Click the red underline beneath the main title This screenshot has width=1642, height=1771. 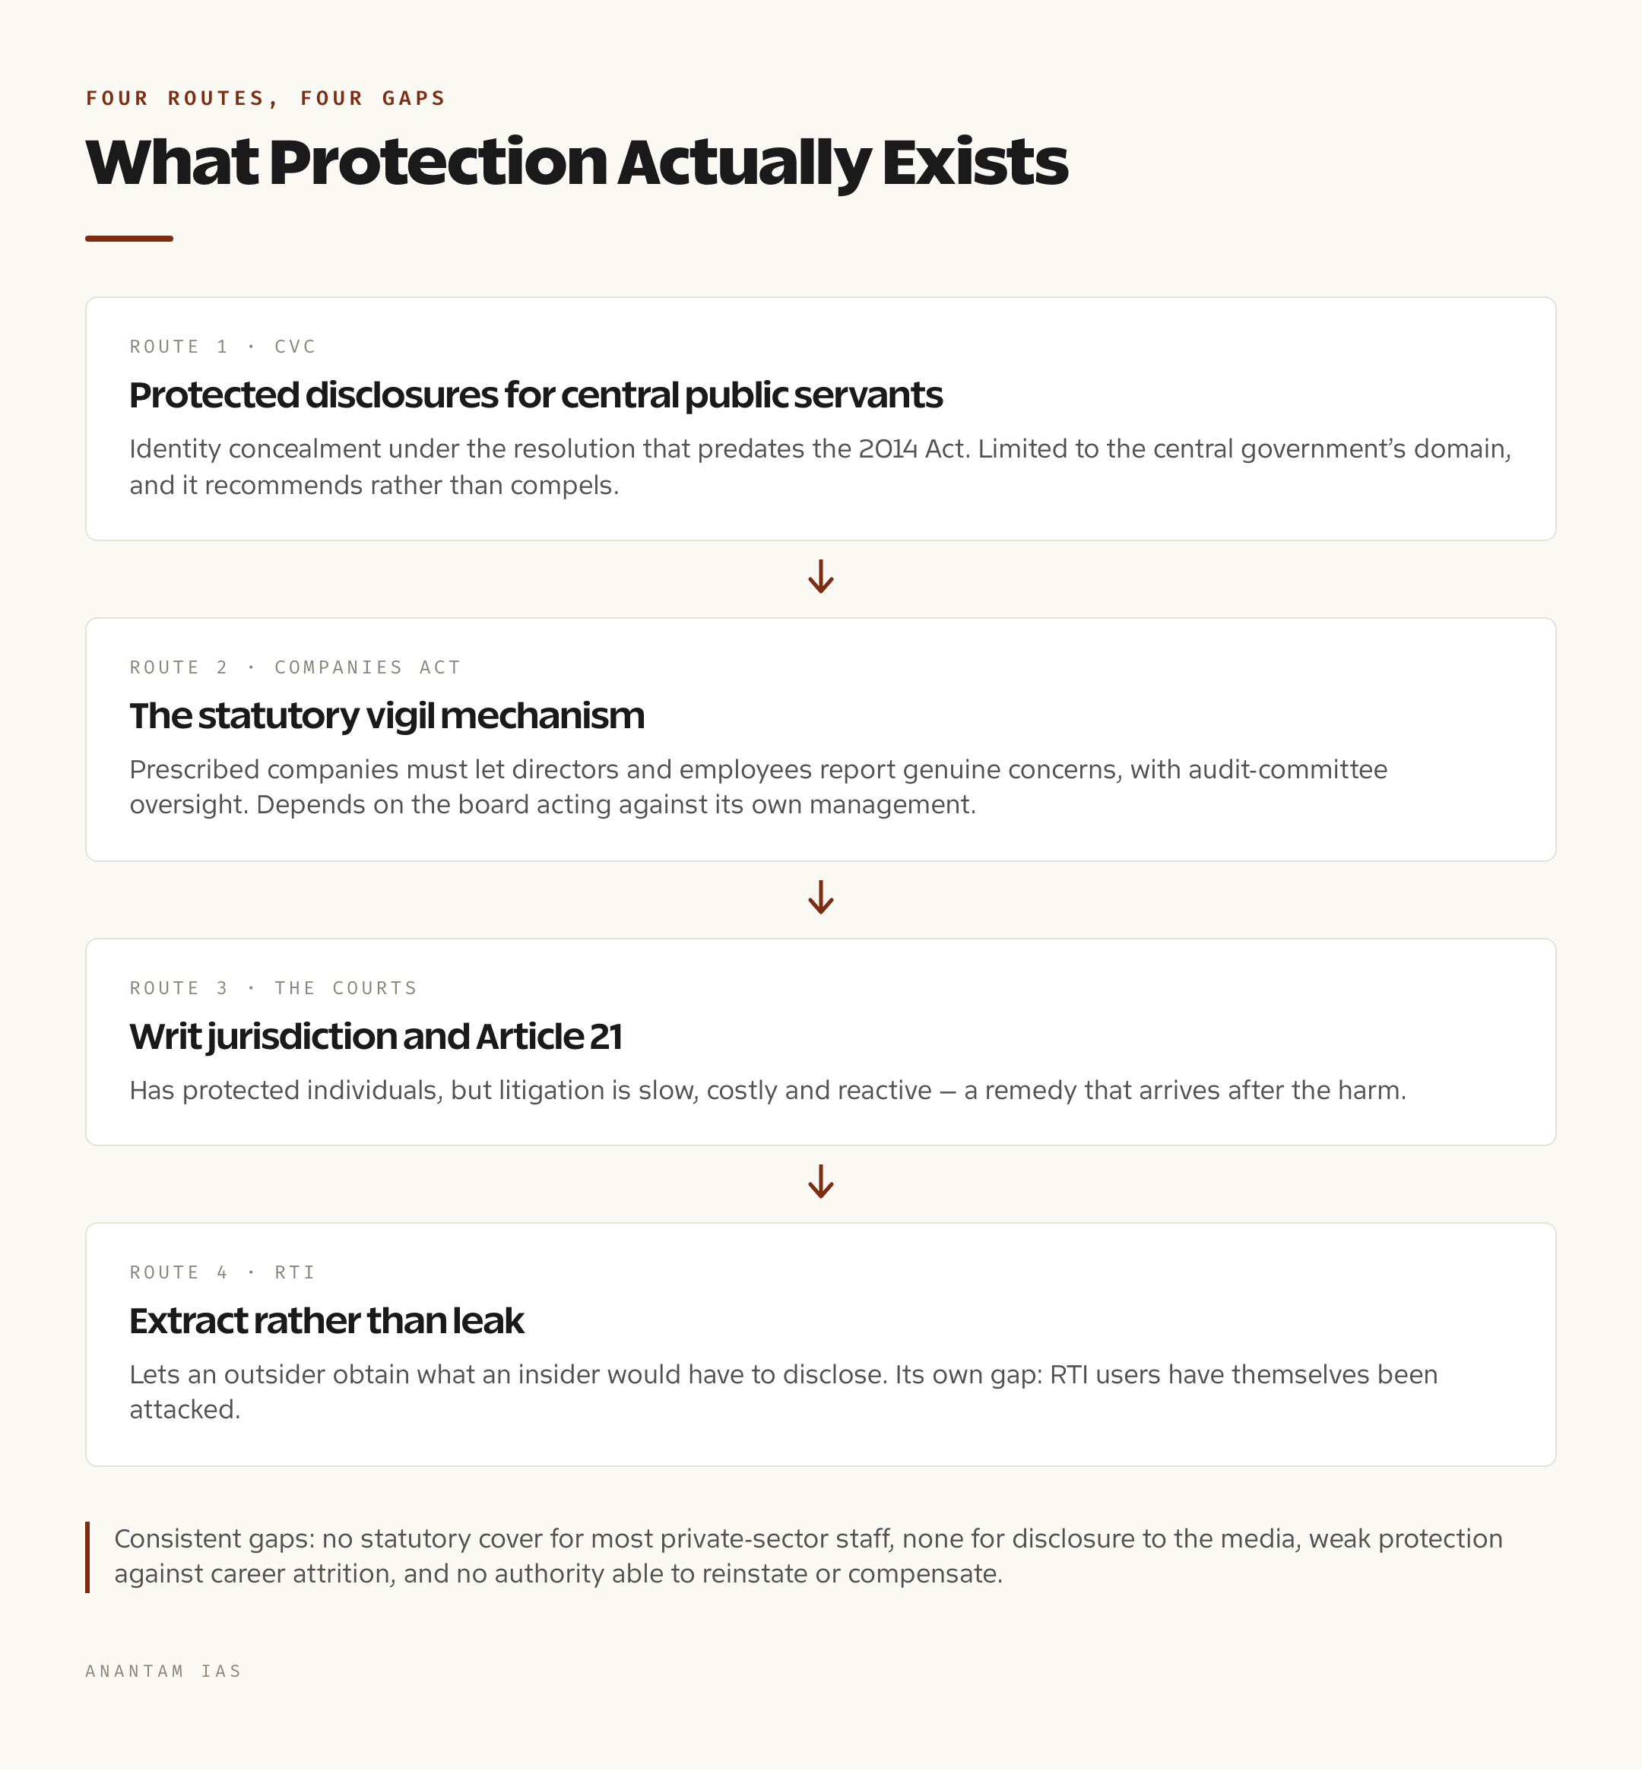coord(128,238)
